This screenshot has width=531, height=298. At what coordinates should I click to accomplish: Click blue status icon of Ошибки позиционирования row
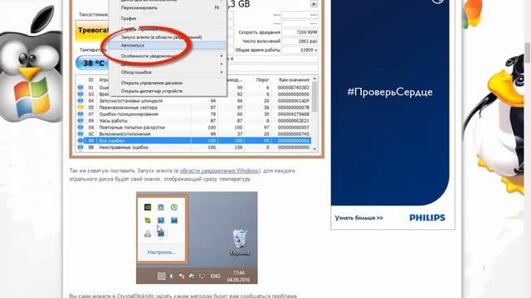[80, 114]
